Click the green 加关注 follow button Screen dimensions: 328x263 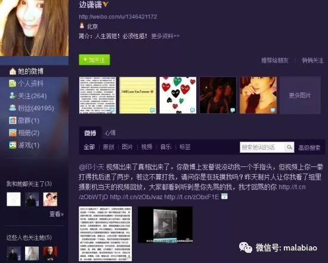[x=94, y=60]
